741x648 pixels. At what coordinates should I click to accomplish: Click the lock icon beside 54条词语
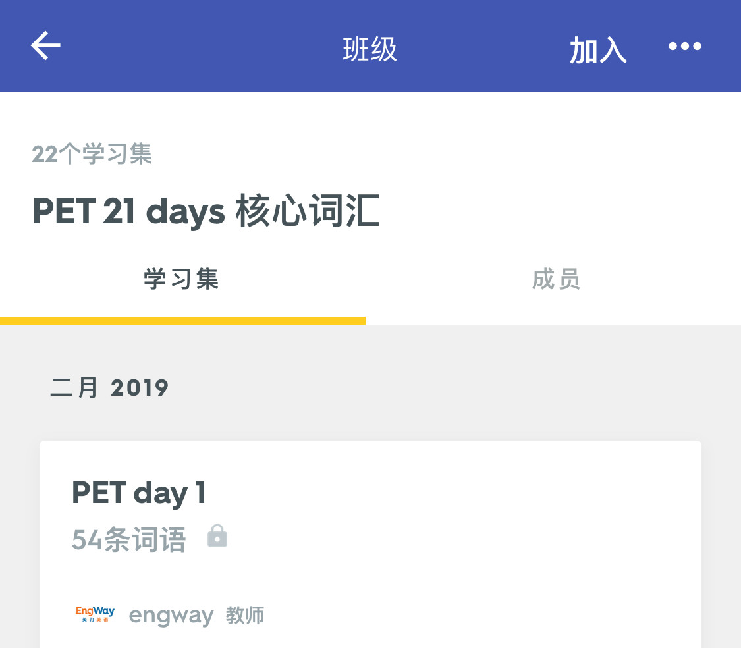click(217, 536)
